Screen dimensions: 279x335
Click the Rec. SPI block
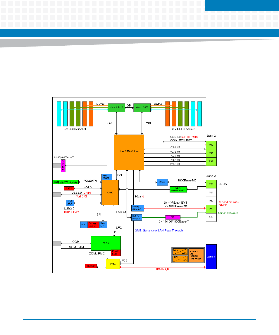pyautogui.click(x=103, y=225)
